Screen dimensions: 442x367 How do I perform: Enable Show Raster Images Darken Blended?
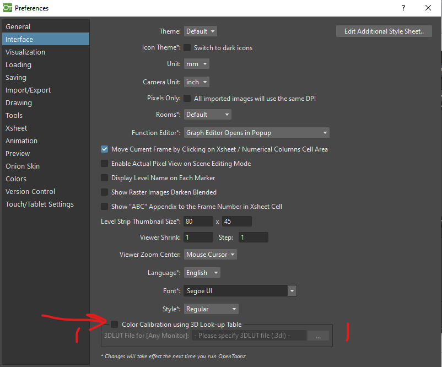point(104,192)
